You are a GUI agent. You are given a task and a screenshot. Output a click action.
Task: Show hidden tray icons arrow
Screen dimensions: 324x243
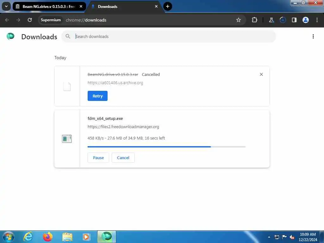pos(269,237)
